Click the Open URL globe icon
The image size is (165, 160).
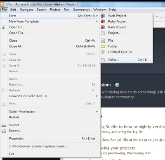point(4,27)
